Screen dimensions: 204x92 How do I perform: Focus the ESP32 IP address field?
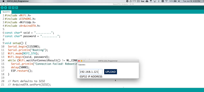(x=91, y=72)
